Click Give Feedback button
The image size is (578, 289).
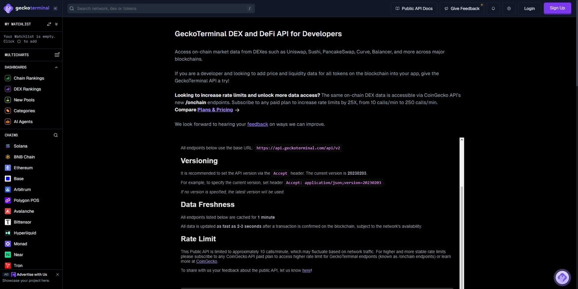(462, 9)
